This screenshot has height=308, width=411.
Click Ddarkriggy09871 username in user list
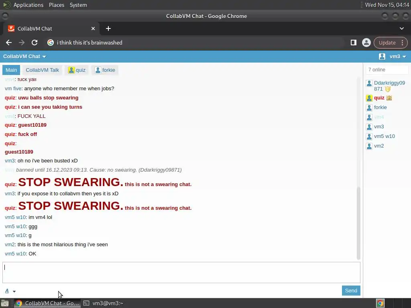(x=389, y=86)
